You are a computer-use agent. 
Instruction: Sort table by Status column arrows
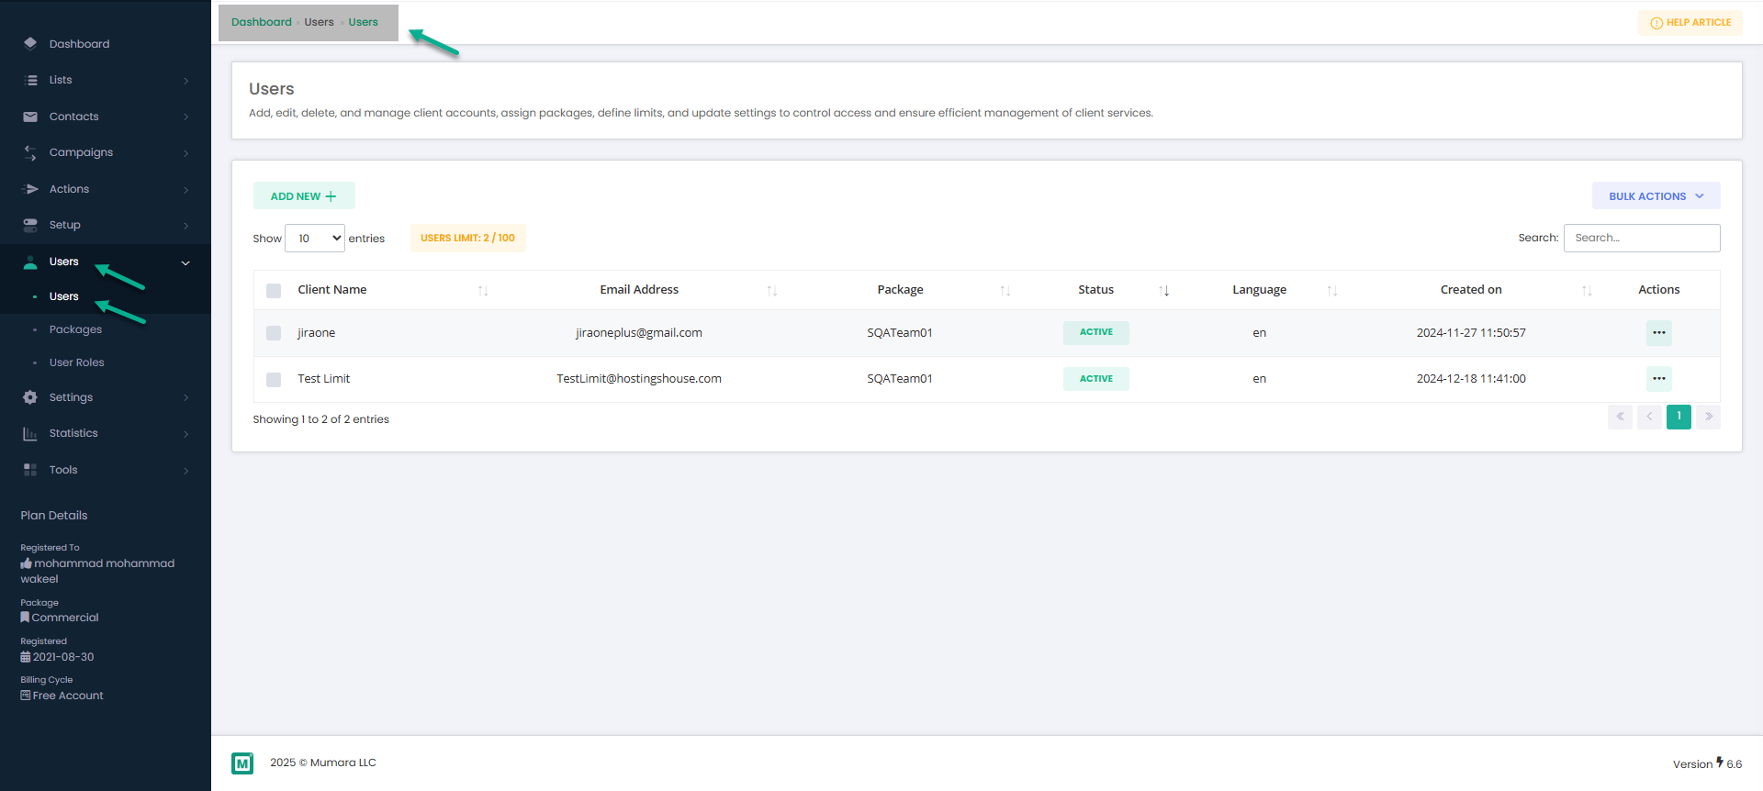pyautogui.click(x=1164, y=290)
